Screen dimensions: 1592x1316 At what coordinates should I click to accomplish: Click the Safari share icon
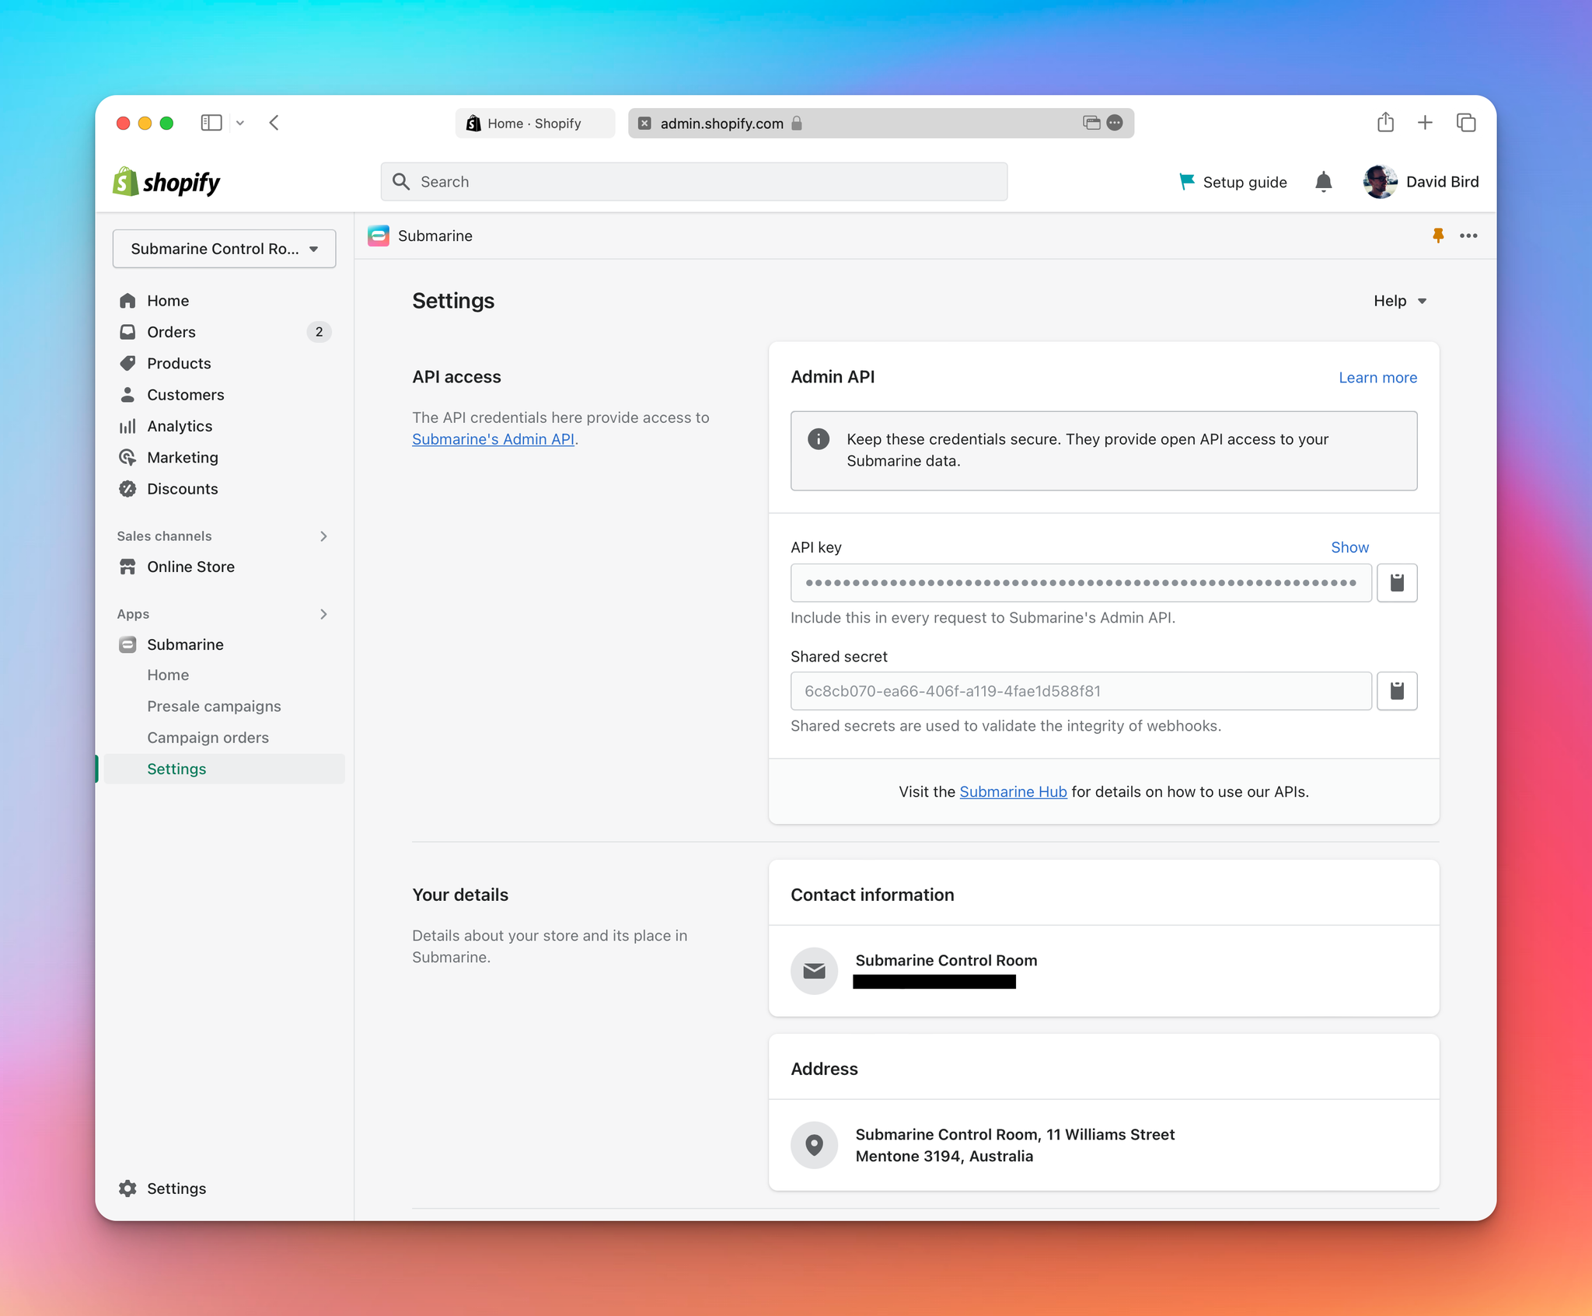click(x=1385, y=122)
